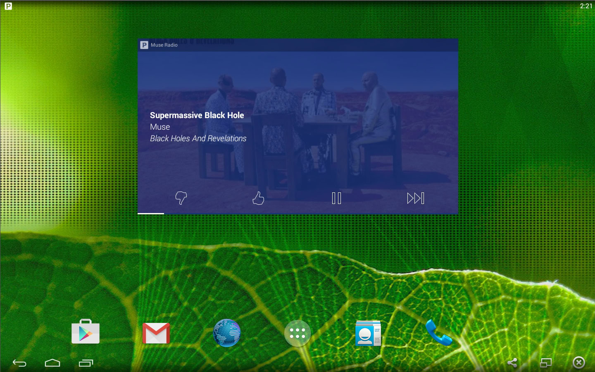Image resolution: width=595 pixels, height=372 pixels.
Task: Launch the Browser globe icon
Action: (227, 333)
